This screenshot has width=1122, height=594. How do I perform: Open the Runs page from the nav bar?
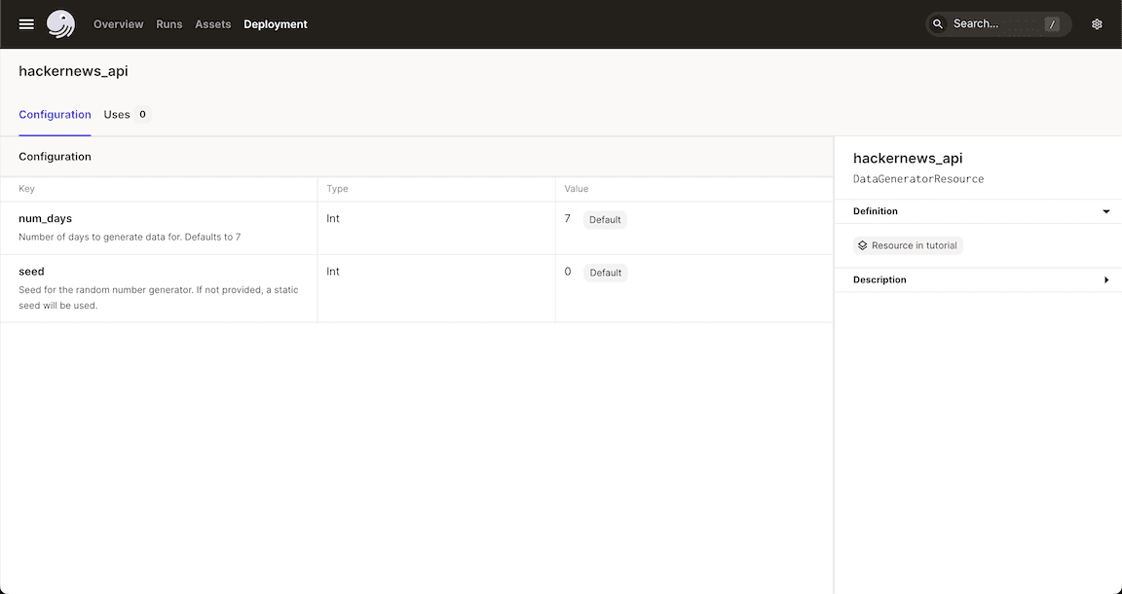(168, 23)
